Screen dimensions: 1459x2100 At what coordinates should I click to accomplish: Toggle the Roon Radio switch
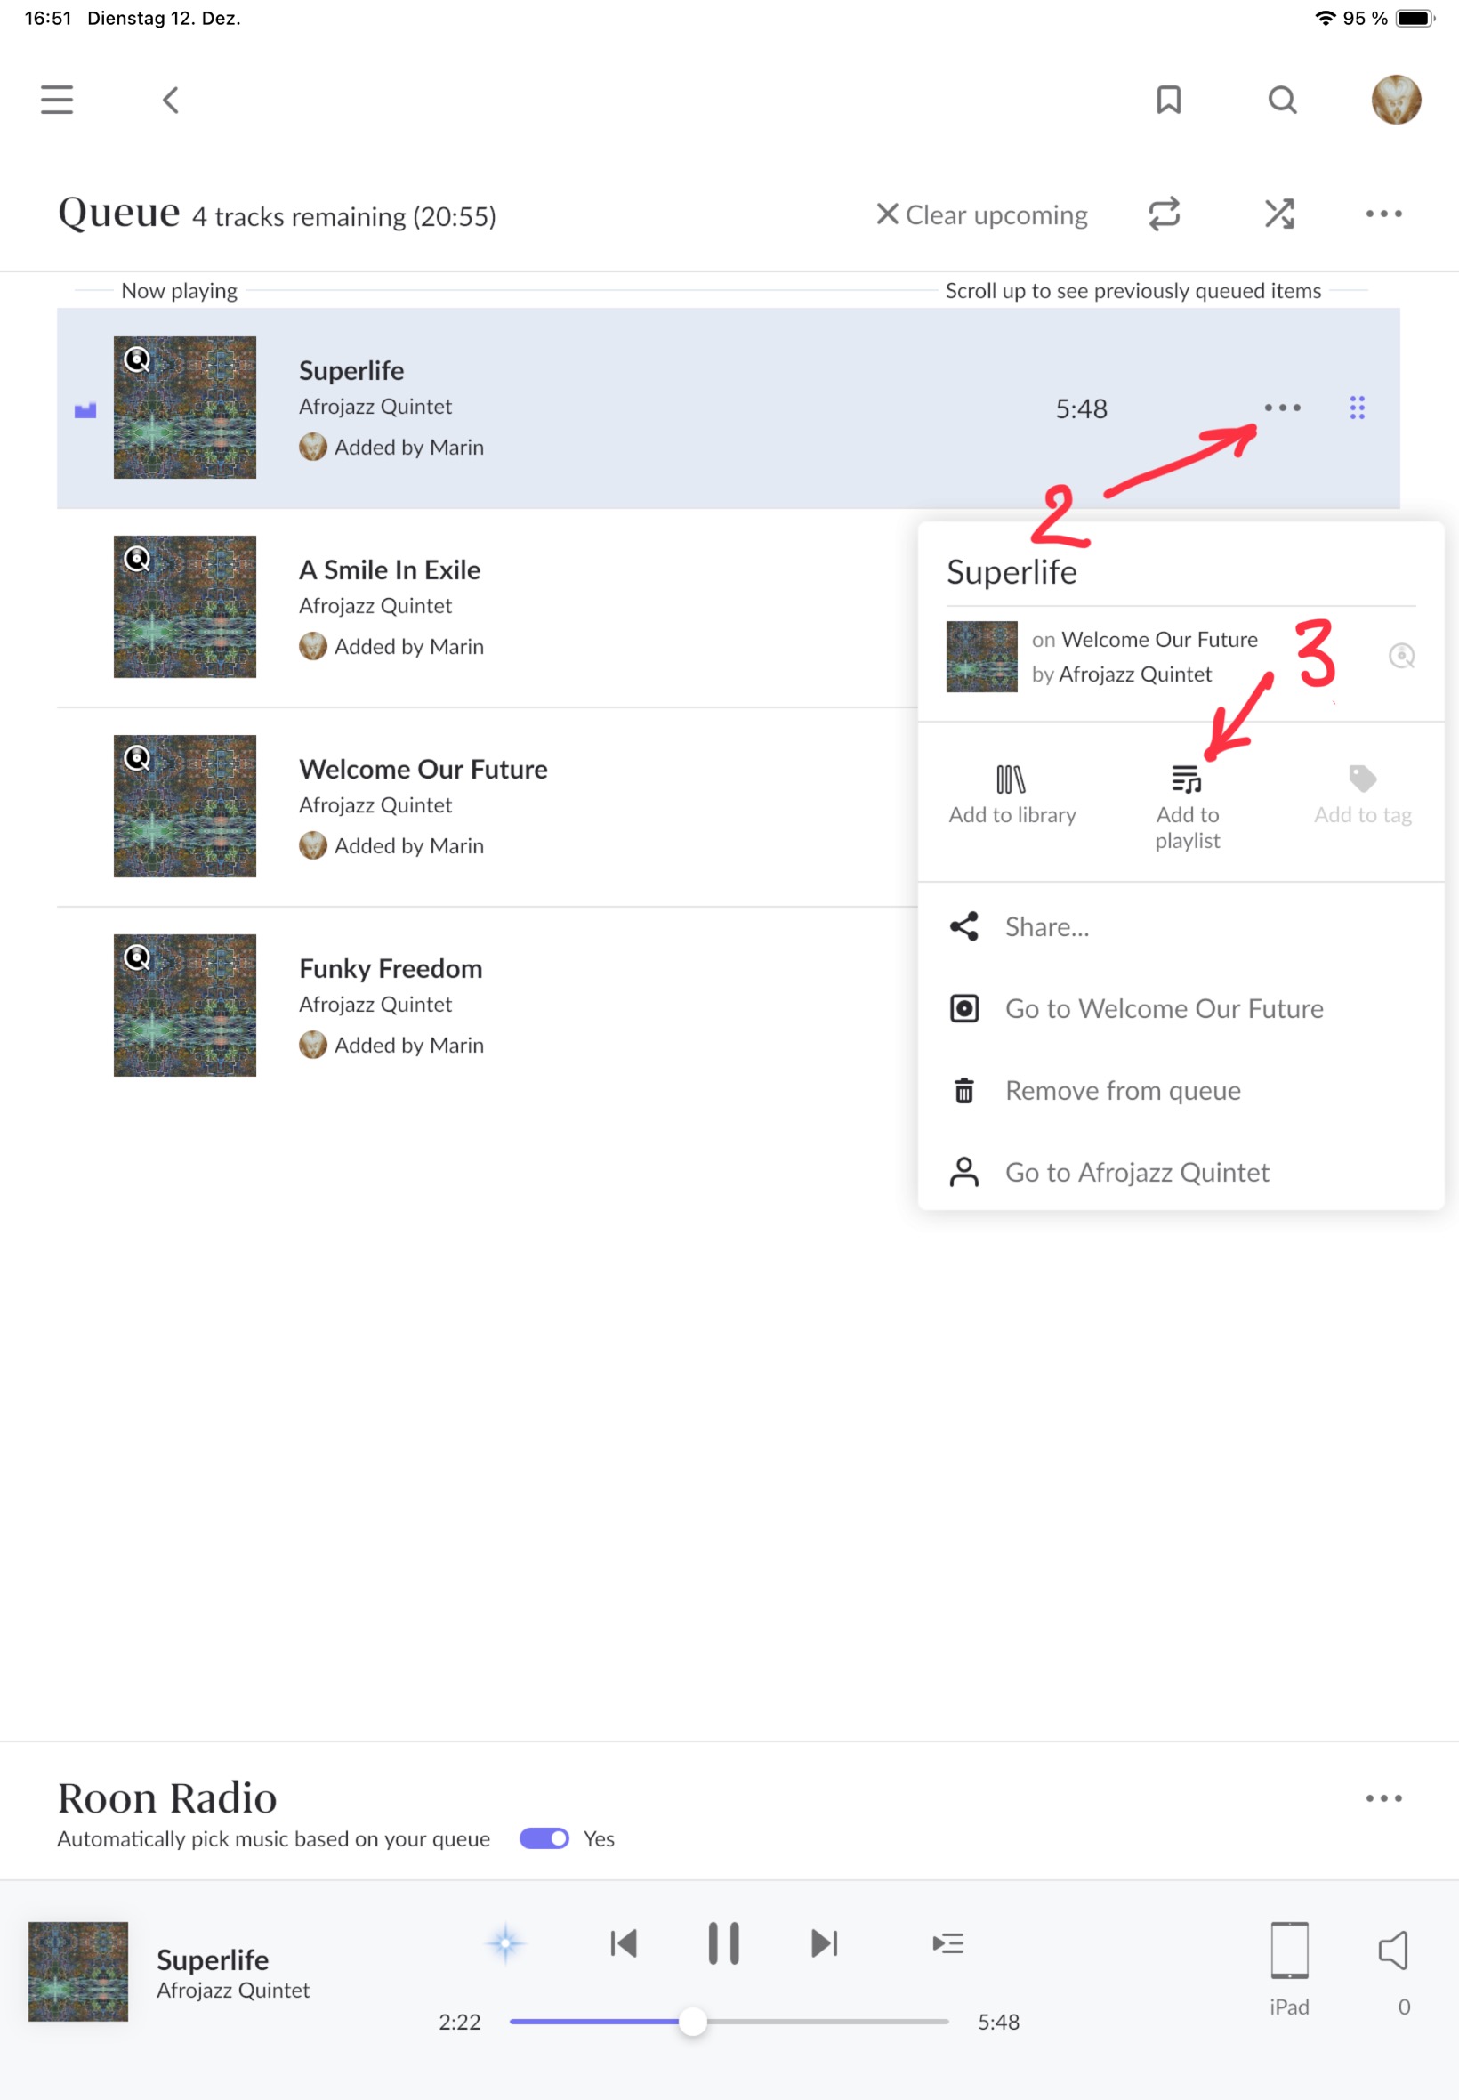tap(544, 1838)
